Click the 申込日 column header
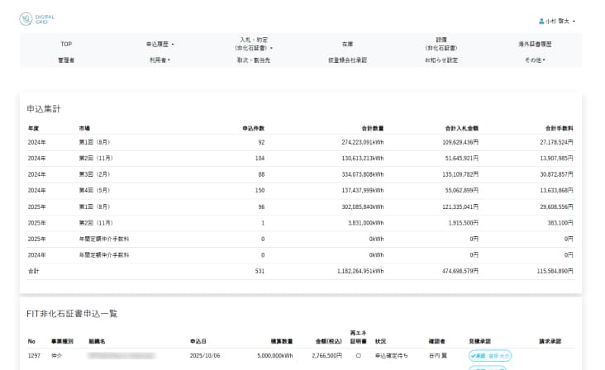605x370 pixels. coord(198,340)
